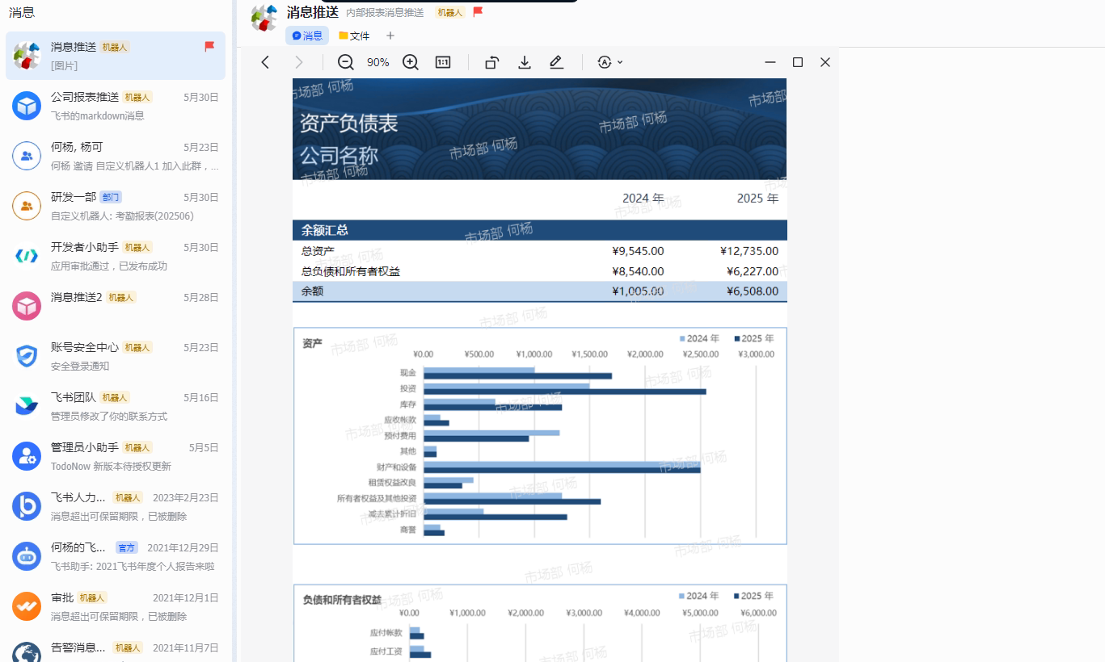
Task: Minimize the image viewer window
Action: [x=770, y=62]
